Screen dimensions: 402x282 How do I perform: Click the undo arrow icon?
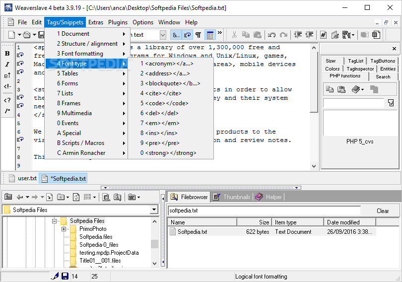click(271, 35)
